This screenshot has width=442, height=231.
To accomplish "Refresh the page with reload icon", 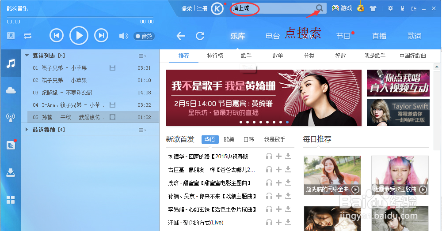I will point(200,36).
